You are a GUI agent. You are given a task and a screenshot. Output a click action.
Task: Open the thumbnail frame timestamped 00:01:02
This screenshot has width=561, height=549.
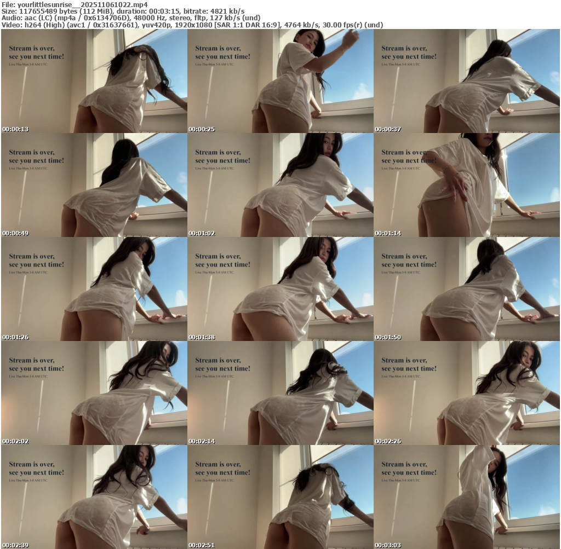(x=280, y=185)
